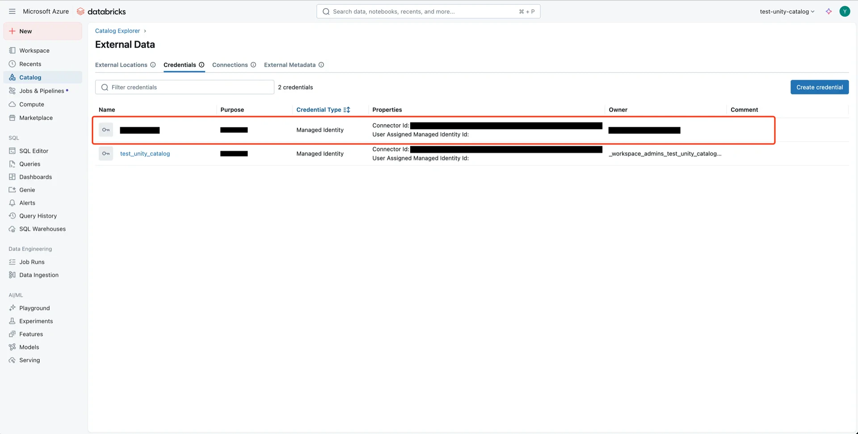Click the 'External Data' page heading
Screen dimensions: 858x434
tap(125, 45)
